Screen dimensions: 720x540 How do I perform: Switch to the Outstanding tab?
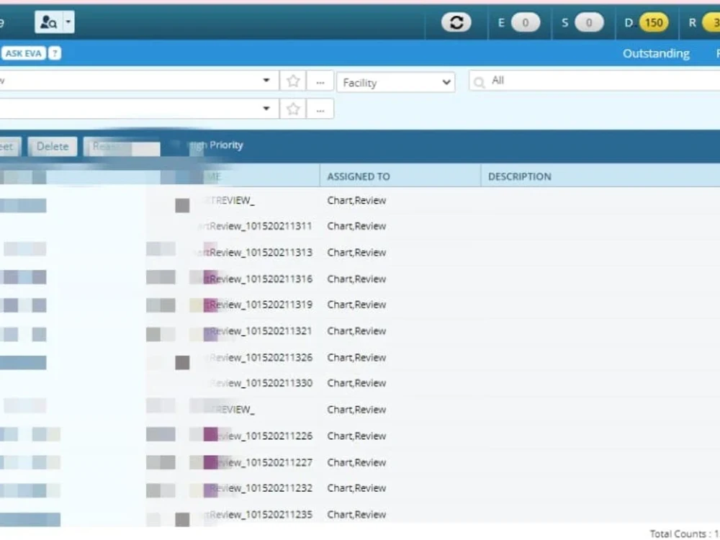[x=656, y=54]
